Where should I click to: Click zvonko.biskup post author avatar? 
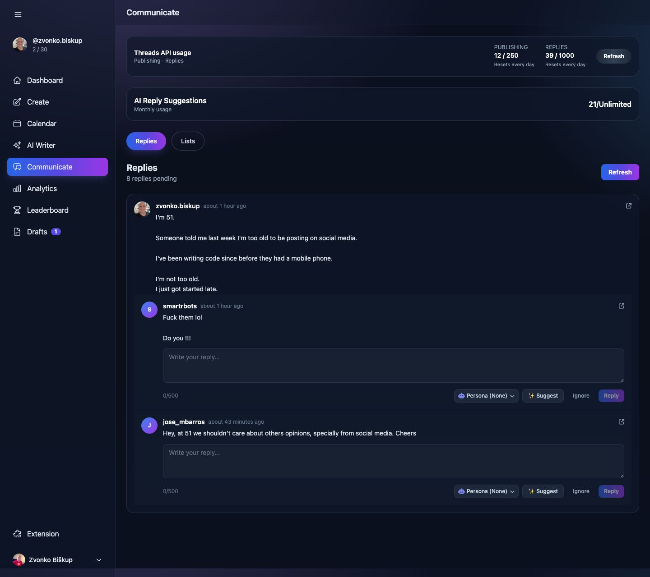tap(142, 210)
